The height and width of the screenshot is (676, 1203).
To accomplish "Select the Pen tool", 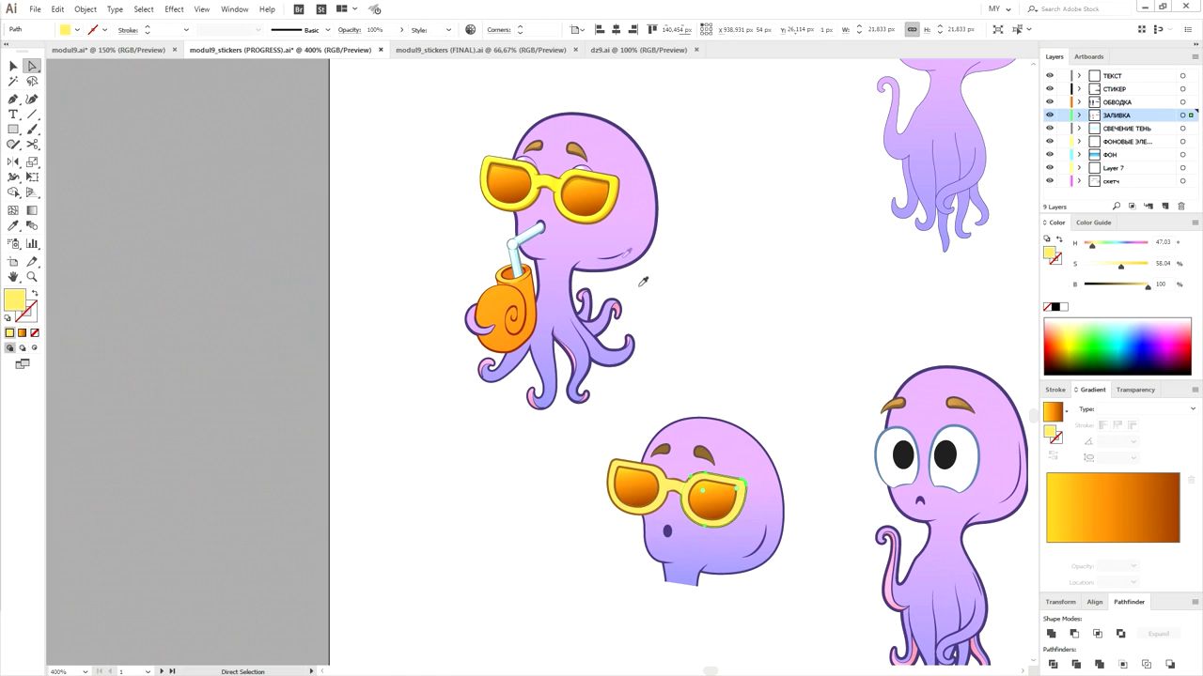I will pyautogui.click(x=13, y=99).
